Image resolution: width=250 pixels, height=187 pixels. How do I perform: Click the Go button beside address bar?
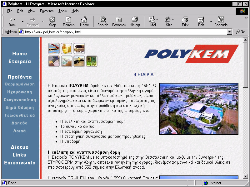(x=240, y=32)
